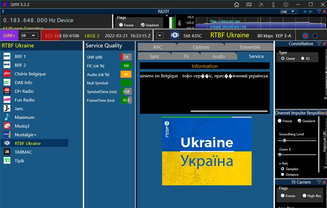Viewport: 327px width, 208px height.
Task: Select the Service tab
Action: pyautogui.click(x=256, y=56)
